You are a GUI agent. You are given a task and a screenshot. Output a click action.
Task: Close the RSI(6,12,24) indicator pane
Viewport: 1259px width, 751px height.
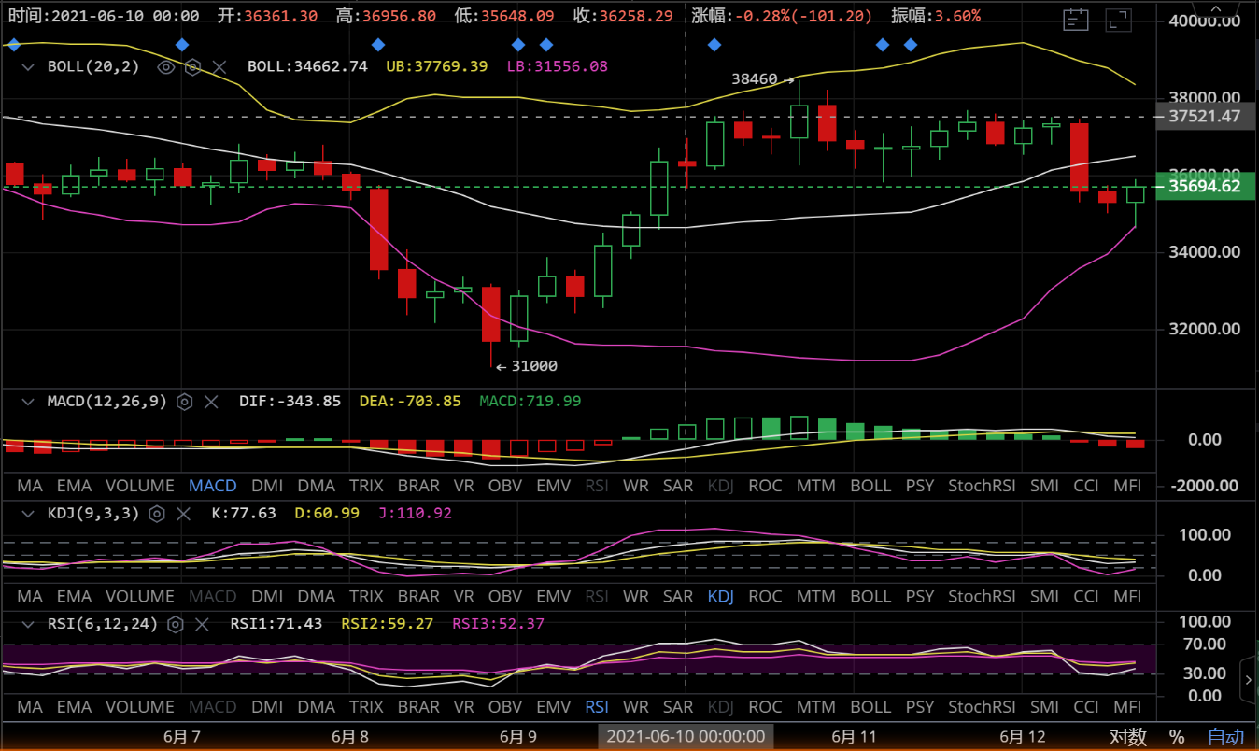pos(202,624)
